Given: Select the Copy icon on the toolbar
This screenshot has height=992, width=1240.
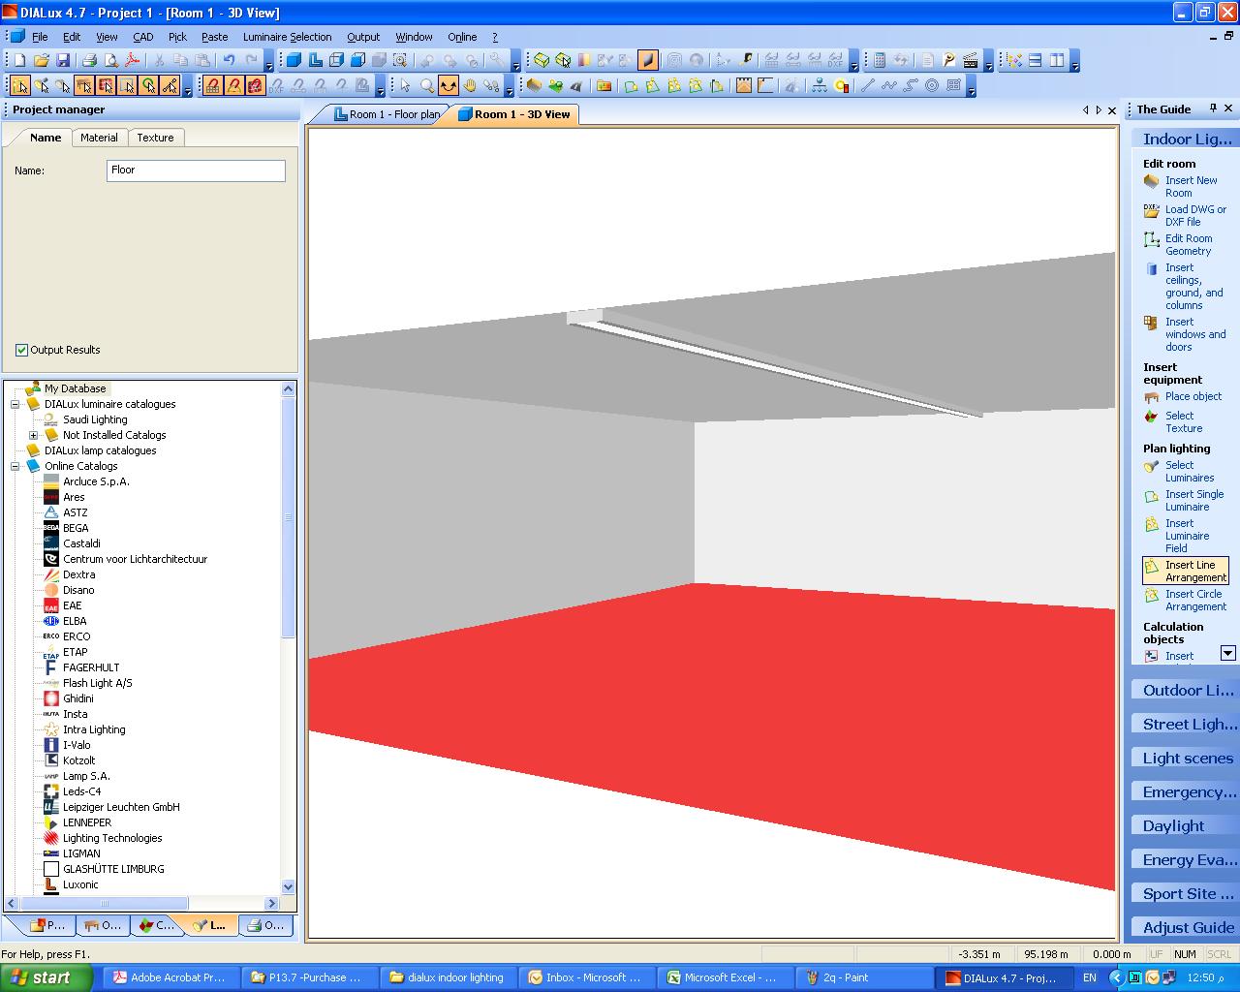Looking at the screenshot, I should coord(180,58).
